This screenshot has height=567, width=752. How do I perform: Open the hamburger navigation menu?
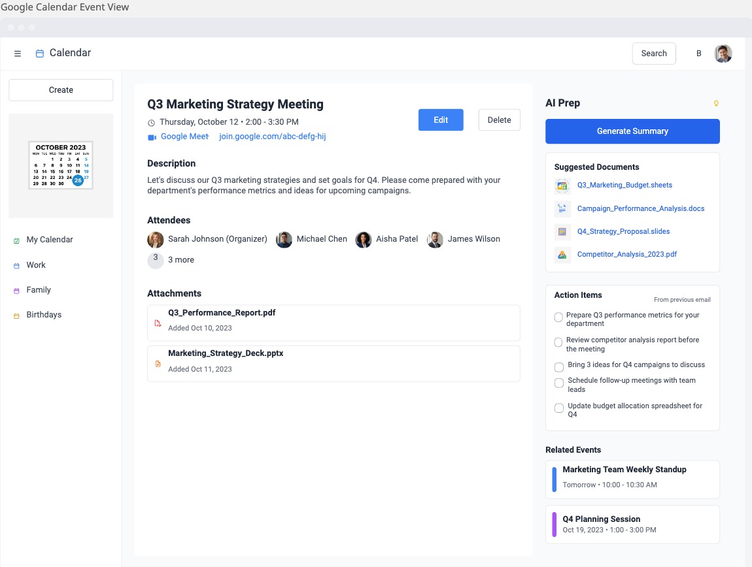18,53
